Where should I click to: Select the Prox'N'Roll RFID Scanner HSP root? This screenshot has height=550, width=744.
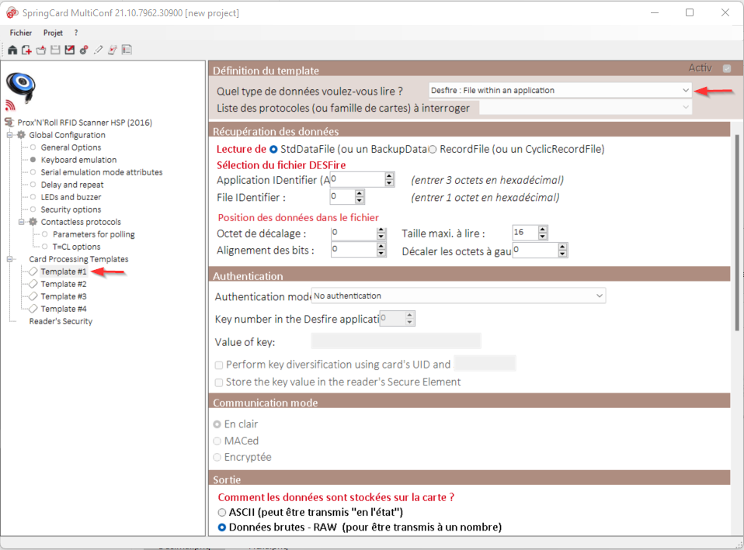point(85,123)
